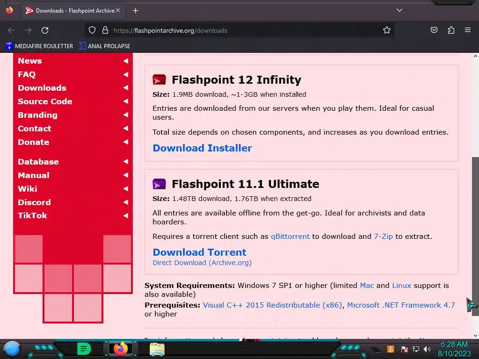The image size is (479, 359).
Task: Open TikTok sidebar link
Action: point(32,215)
